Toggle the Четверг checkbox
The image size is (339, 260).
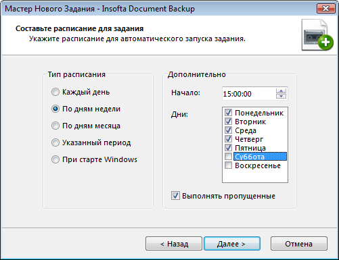[x=228, y=139]
